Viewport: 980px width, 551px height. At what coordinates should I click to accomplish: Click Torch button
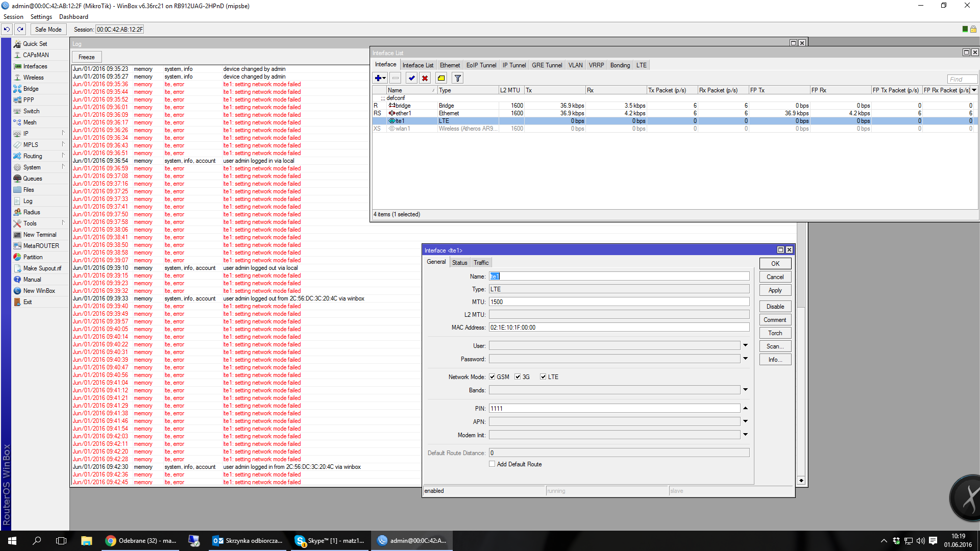775,333
